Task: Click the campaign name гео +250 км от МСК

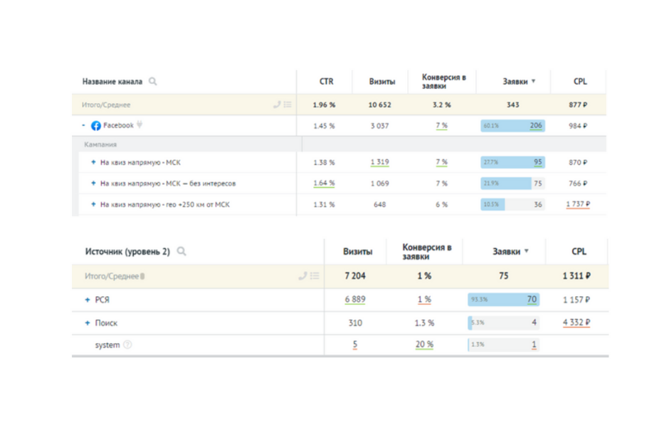Action: coord(165,205)
